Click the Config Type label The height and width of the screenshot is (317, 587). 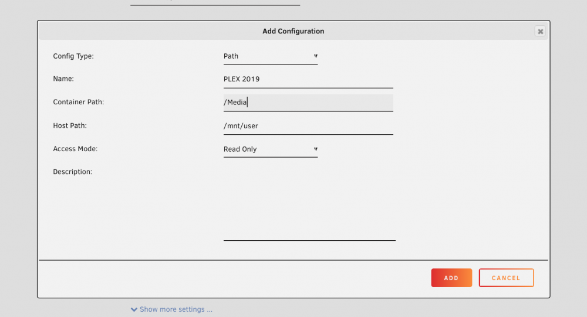(73, 56)
